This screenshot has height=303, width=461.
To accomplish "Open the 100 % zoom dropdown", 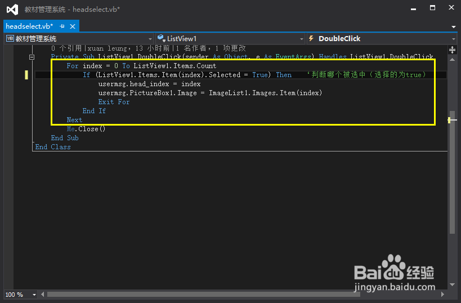I will (34, 295).
